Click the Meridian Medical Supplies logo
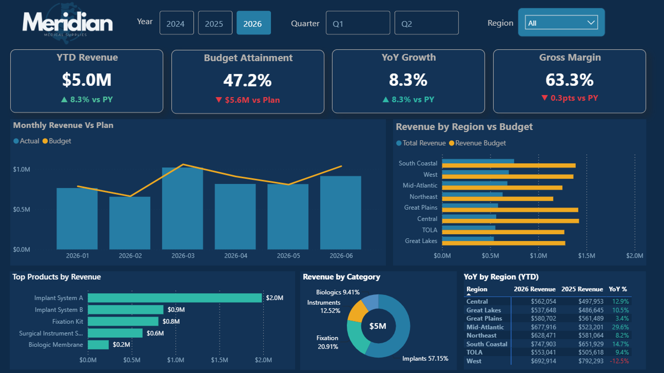Viewport: 664px width, 373px height. pyautogui.click(x=67, y=23)
